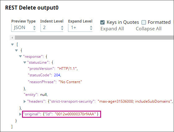Click the "reasonPhrase" key
174x132 pixels.
point(42,82)
